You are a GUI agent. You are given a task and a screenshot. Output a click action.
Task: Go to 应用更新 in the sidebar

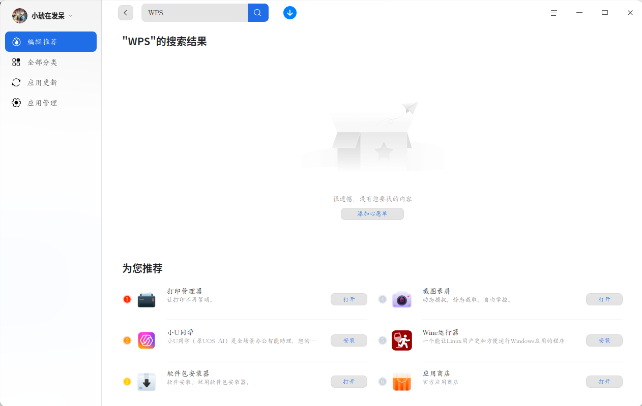click(51, 82)
